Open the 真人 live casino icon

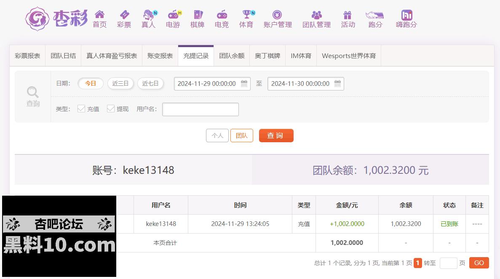pos(148,15)
